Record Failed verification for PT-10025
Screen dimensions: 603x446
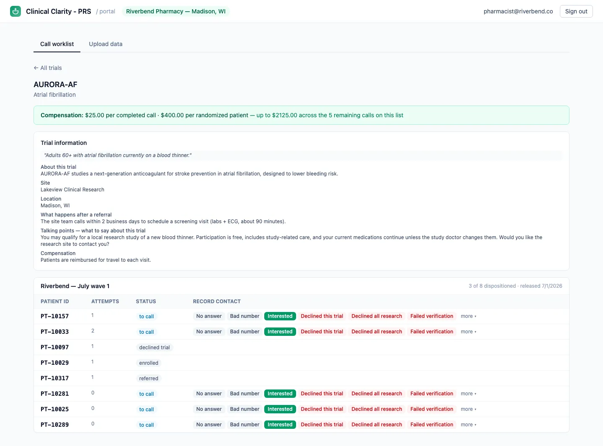tap(432, 409)
